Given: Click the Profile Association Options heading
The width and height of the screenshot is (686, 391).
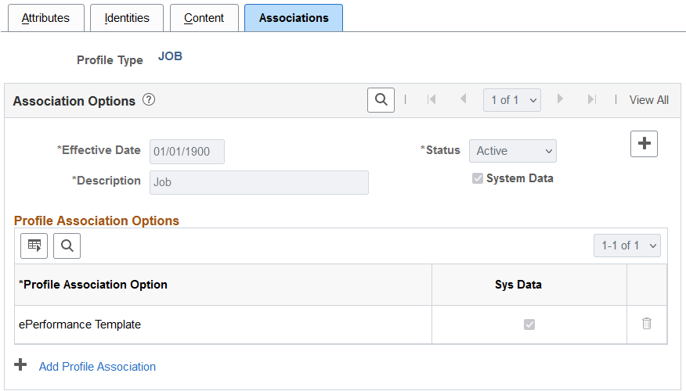Looking at the screenshot, I should coord(96,221).
